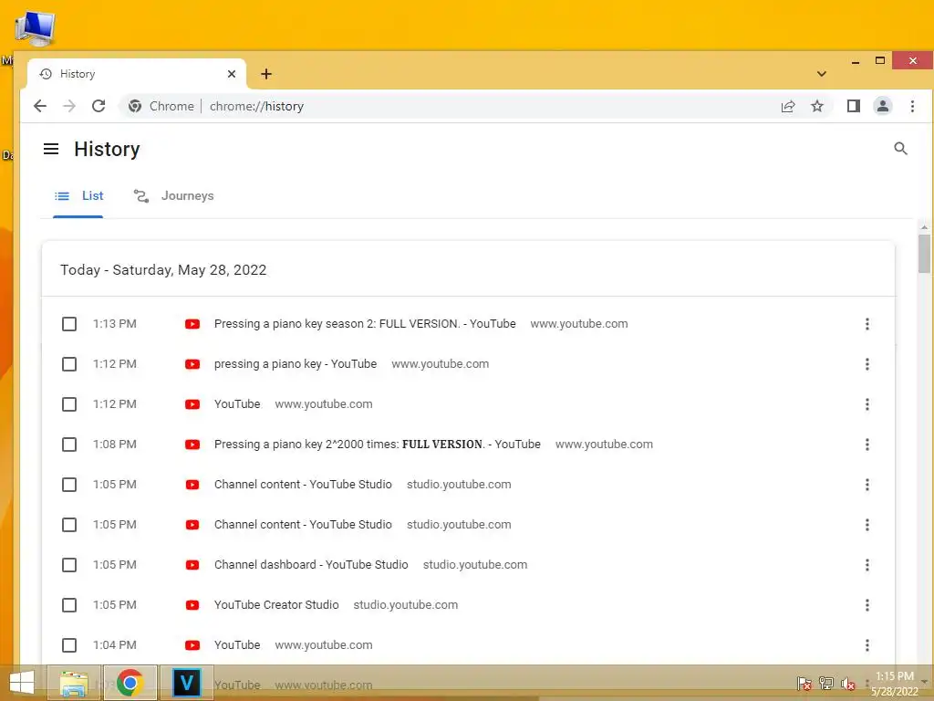Open 'Pressing a piano key 2^2000 times' link

tap(377, 445)
